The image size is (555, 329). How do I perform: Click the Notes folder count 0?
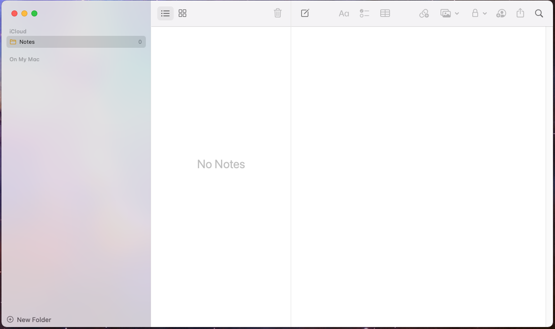[x=140, y=42]
